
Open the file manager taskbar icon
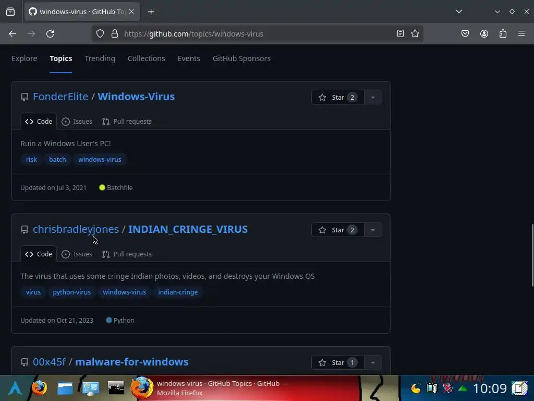tap(65, 388)
